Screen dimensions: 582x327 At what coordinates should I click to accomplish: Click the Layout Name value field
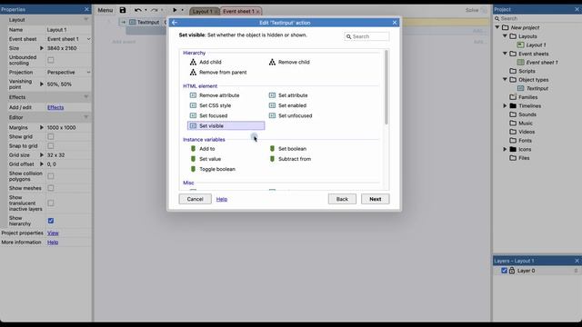point(68,30)
